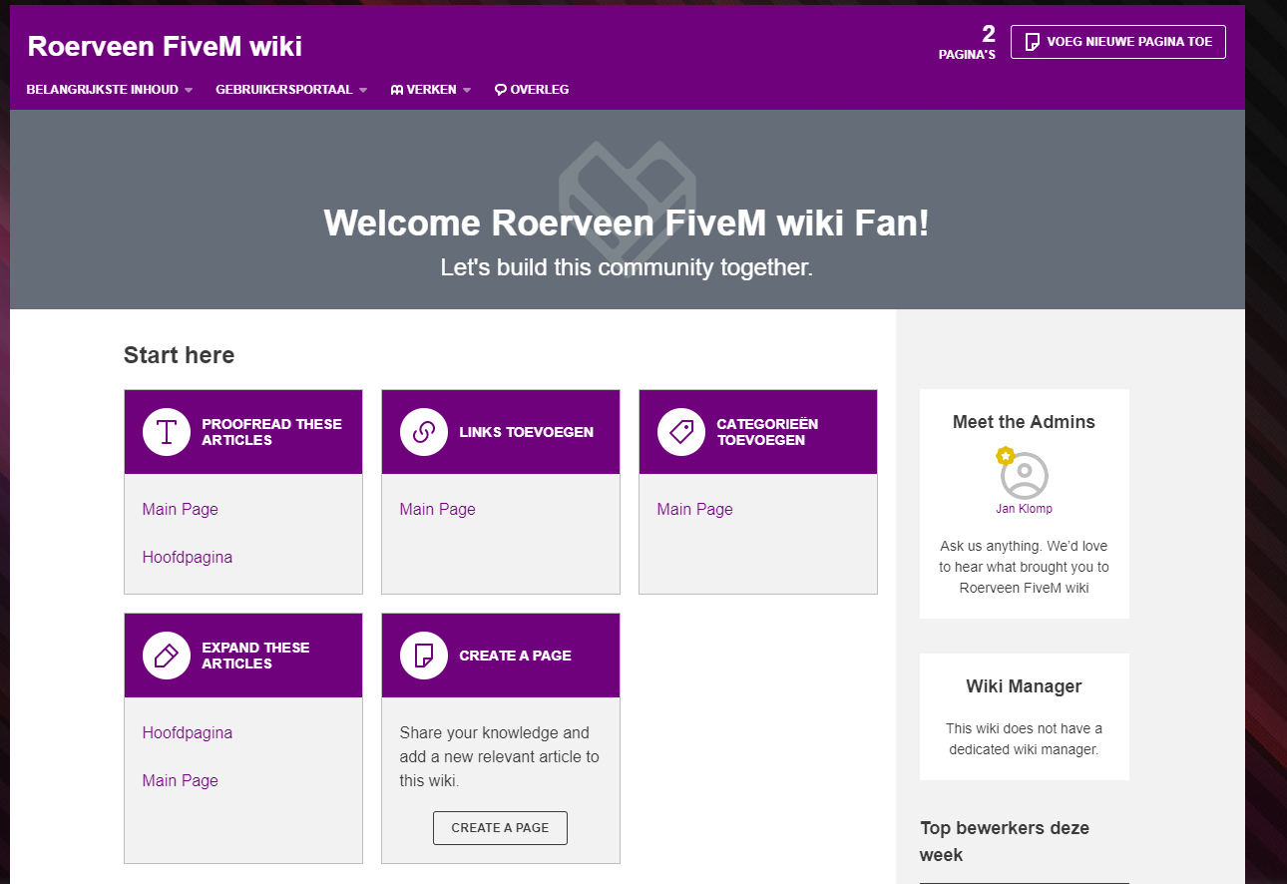Expand the Verken navigation dropdown

point(431,90)
